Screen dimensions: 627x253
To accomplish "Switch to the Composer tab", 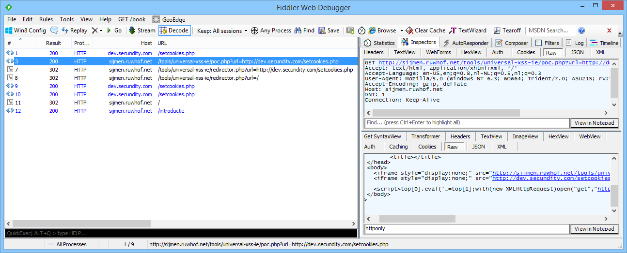I will coord(511,43).
